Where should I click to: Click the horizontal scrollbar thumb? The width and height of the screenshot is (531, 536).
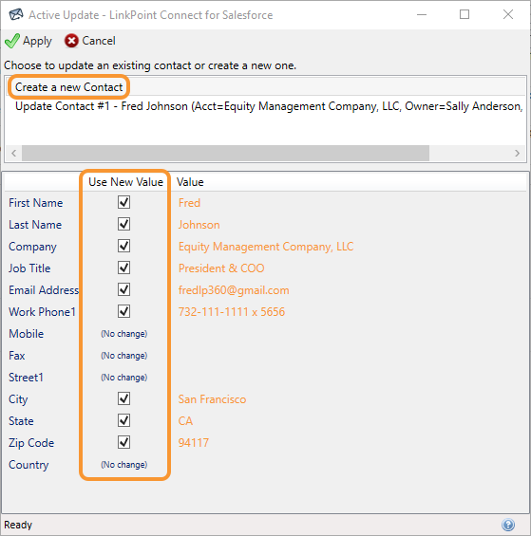(x=225, y=153)
